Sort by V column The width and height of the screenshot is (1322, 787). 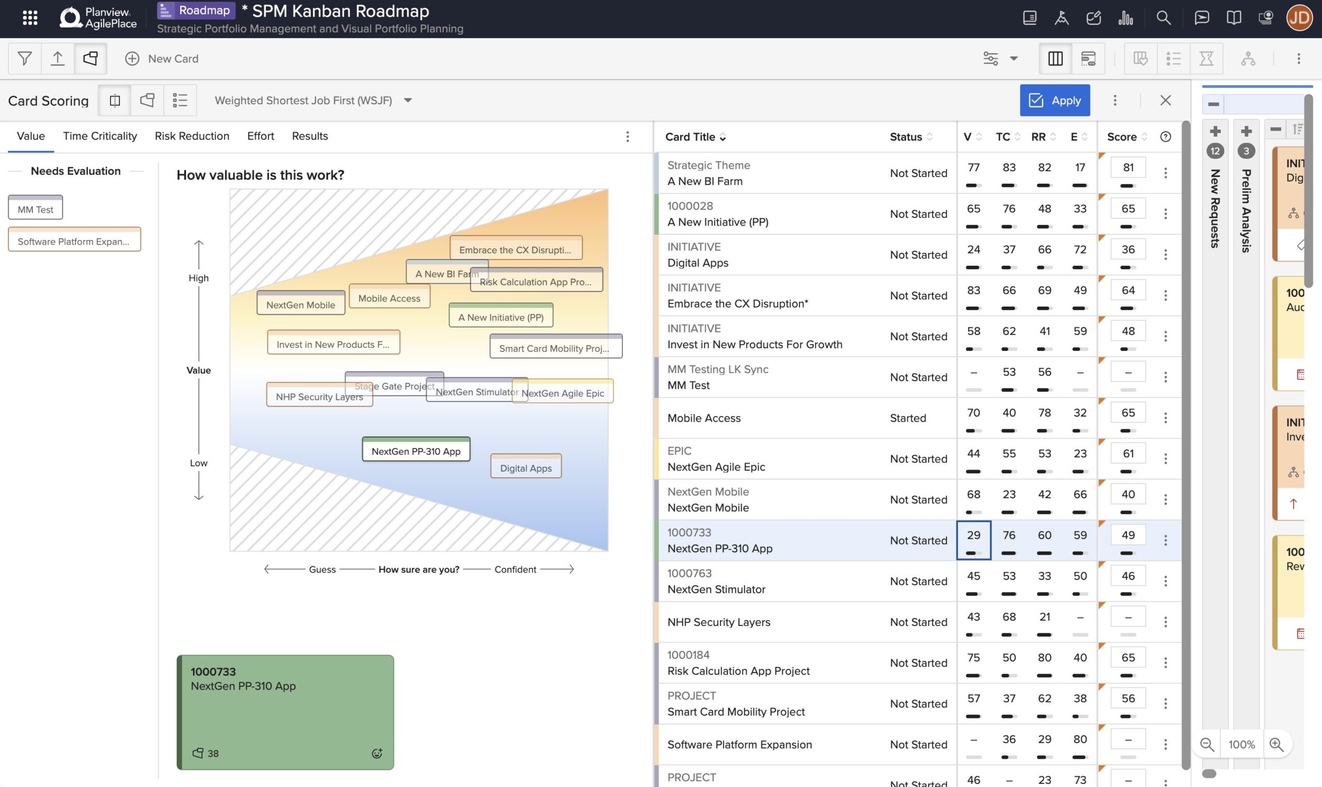click(x=972, y=137)
